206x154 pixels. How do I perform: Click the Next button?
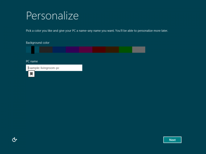pos(173,140)
